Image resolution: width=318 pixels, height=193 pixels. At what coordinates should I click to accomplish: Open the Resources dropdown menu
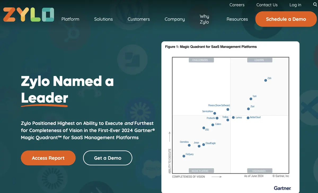tap(237, 19)
